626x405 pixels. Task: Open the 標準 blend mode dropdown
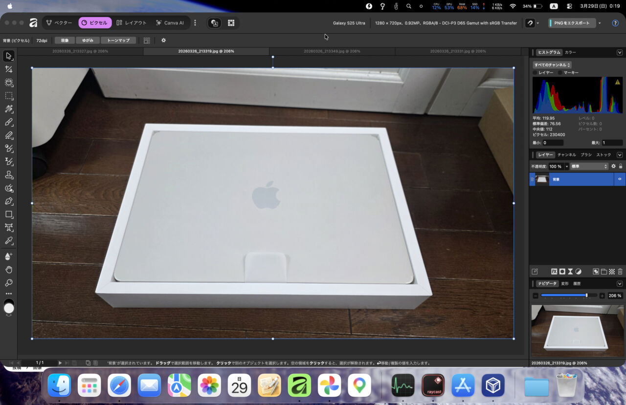click(589, 166)
